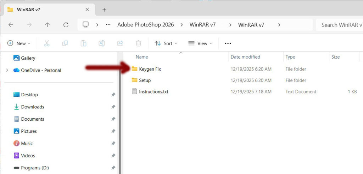Select the Keygen Fix folder
The height and width of the screenshot is (174, 363).
click(x=150, y=69)
